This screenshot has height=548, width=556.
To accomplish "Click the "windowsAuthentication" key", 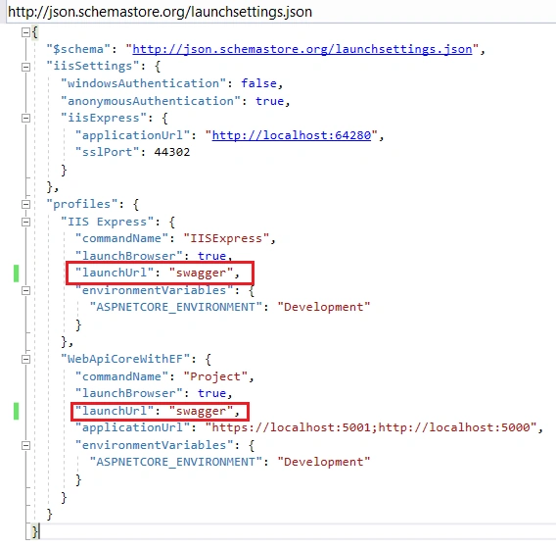I will click(x=143, y=83).
